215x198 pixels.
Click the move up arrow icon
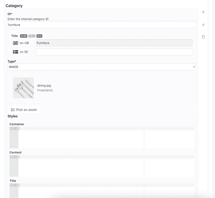coord(203,12)
